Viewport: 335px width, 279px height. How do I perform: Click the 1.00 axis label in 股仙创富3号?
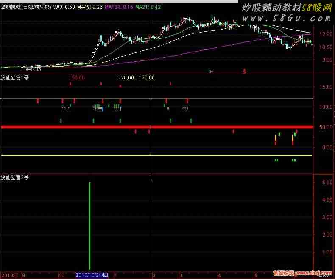pyautogui.click(x=327, y=252)
